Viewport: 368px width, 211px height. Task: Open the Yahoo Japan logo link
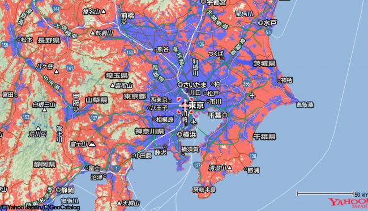(348, 203)
